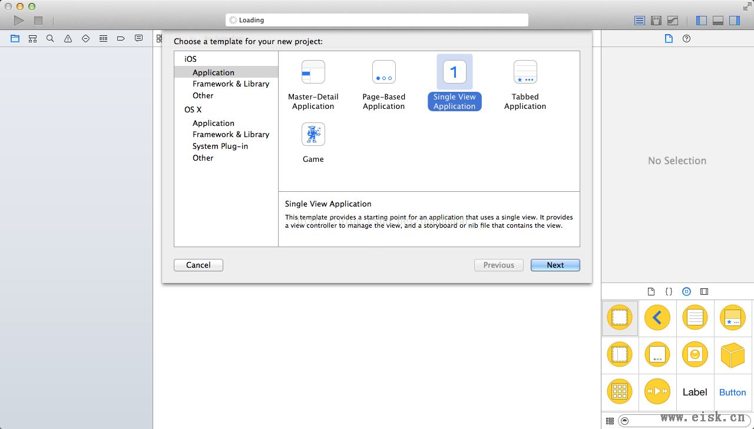Click the Stop button in the toolbar

pyautogui.click(x=38, y=21)
